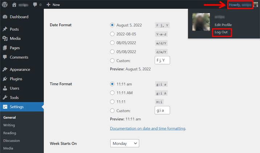The width and height of the screenshot is (260, 153).
Task: Select Custom time format radio
Action: (112, 111)
